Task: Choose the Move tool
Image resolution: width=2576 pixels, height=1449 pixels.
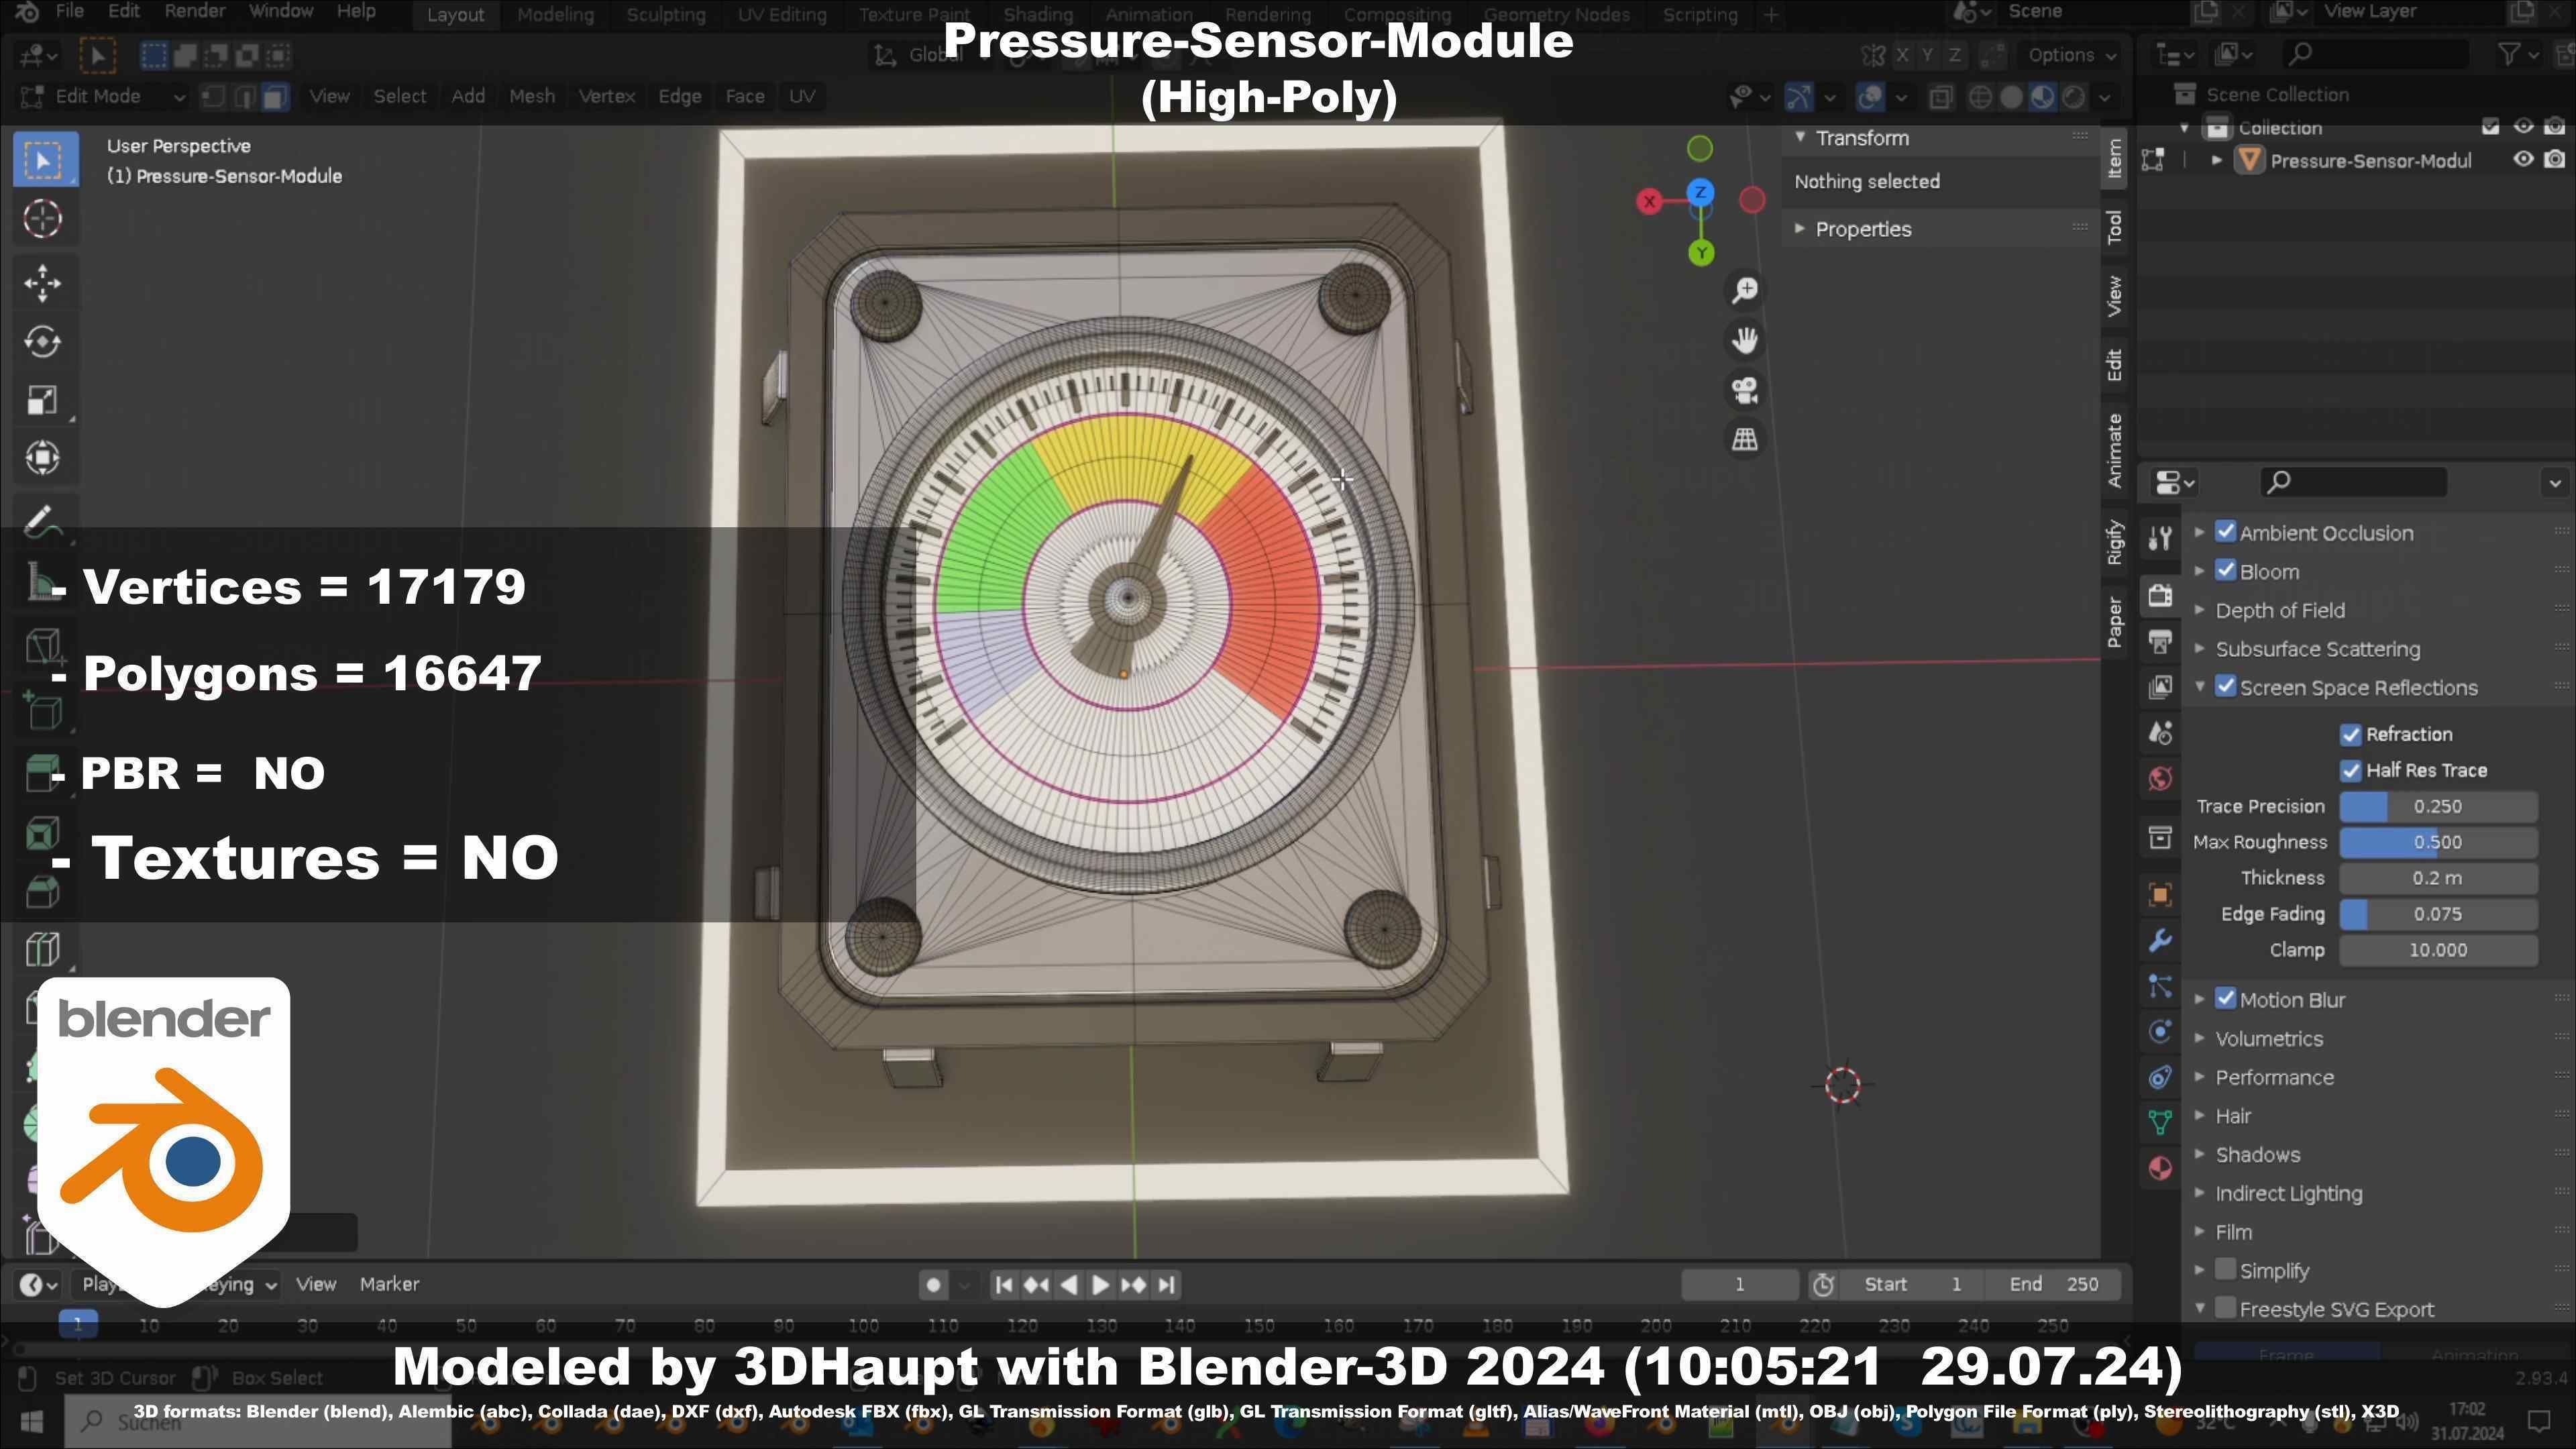Action: [42, 283]
